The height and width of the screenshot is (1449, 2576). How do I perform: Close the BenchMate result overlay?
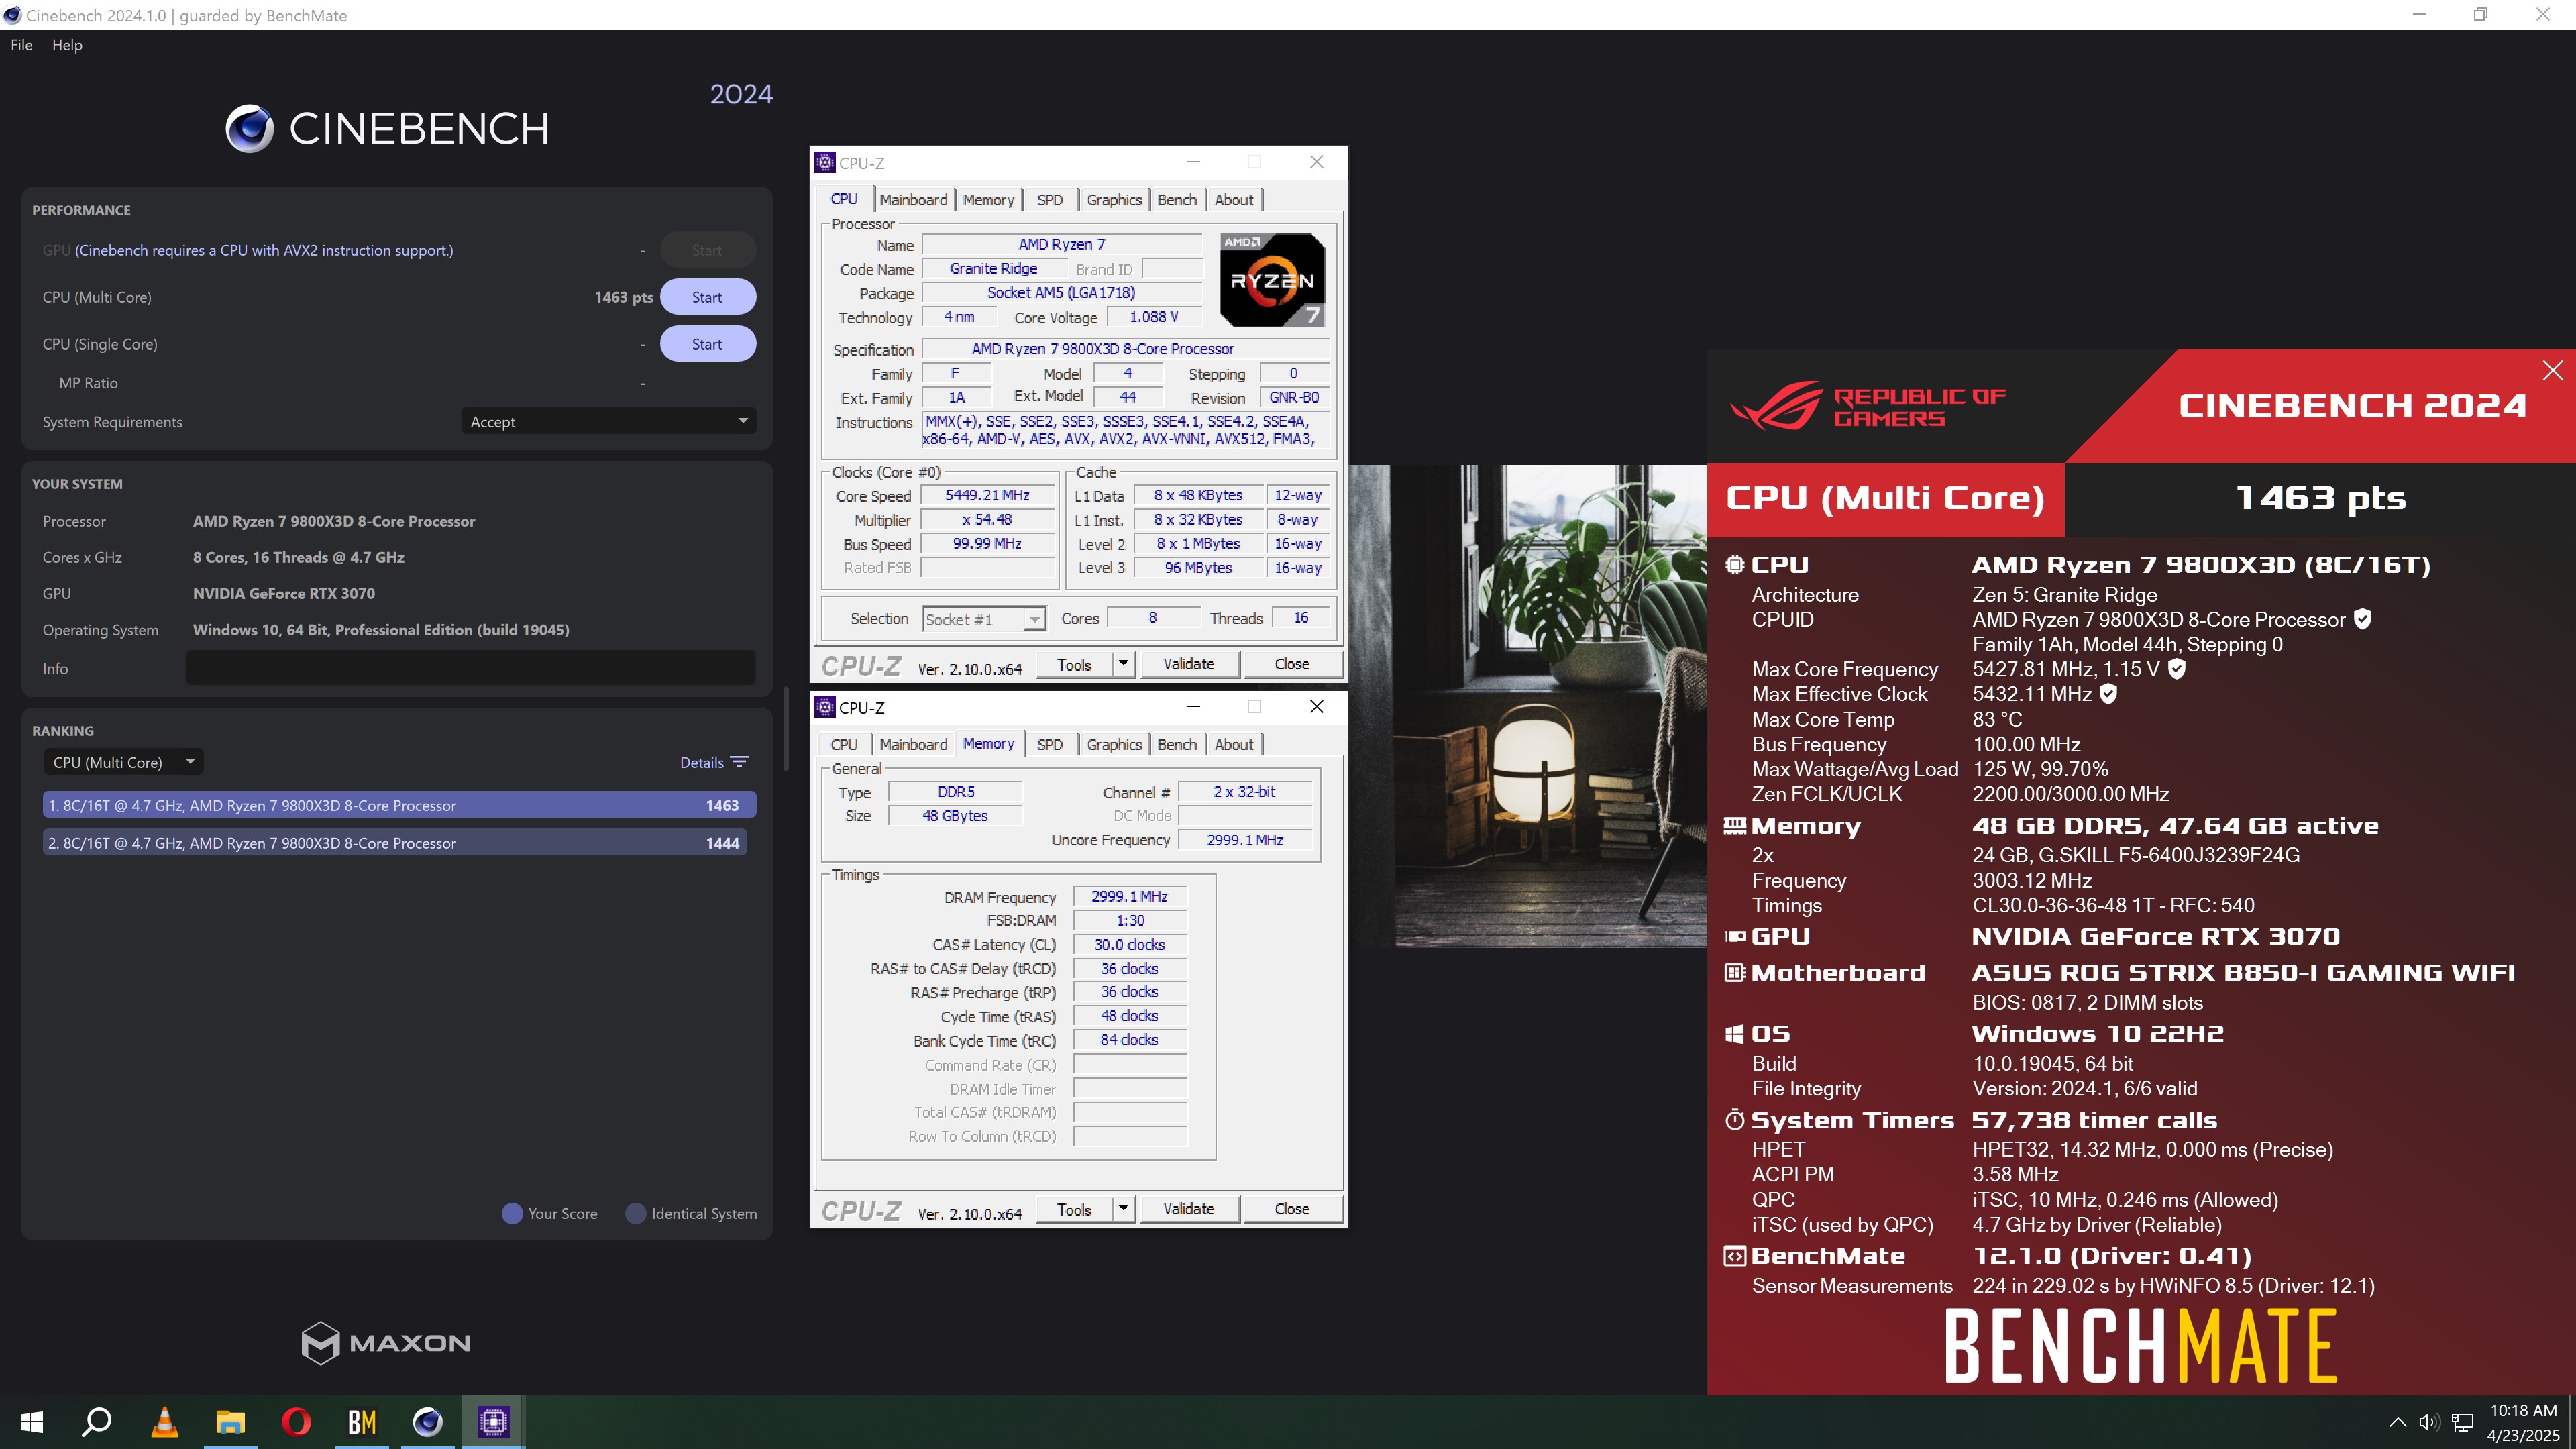click(2552, 370)
